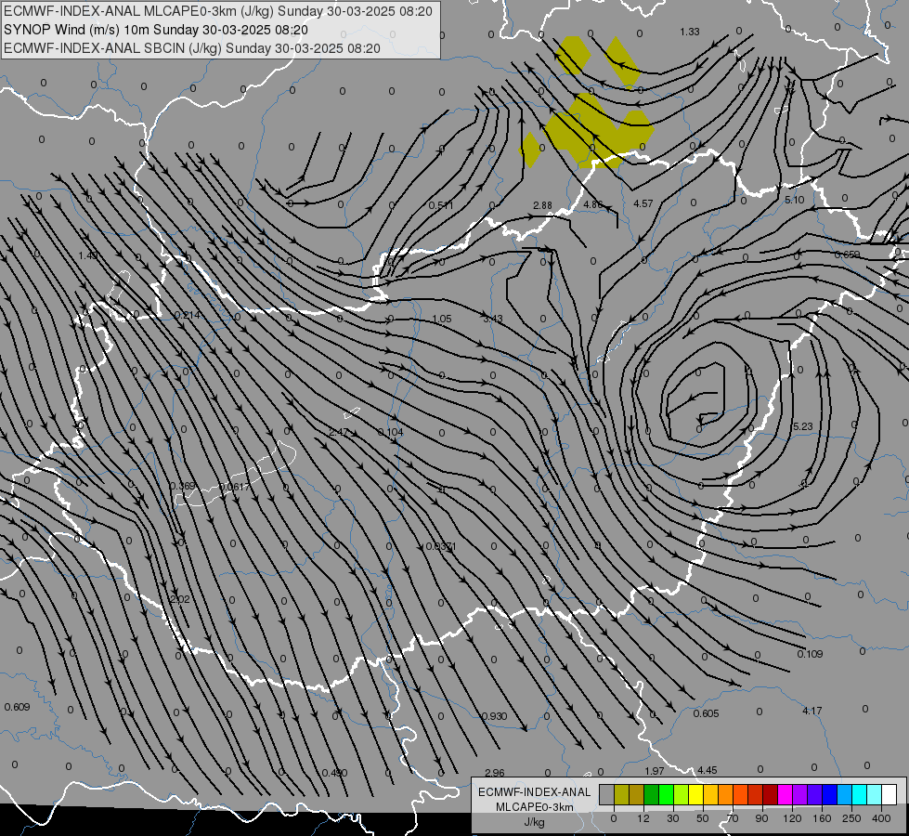The width and height of the screenshot is (909, 836).
Task: Click the gray zero-value legend swatch
Action: [x=606, y=794]
